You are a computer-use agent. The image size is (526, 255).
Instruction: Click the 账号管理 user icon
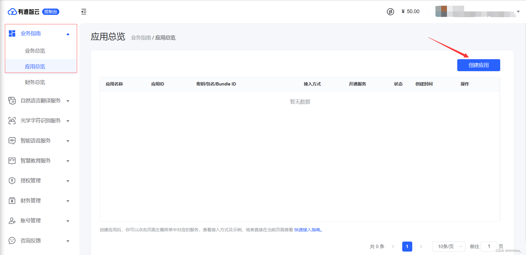[12, 221]
